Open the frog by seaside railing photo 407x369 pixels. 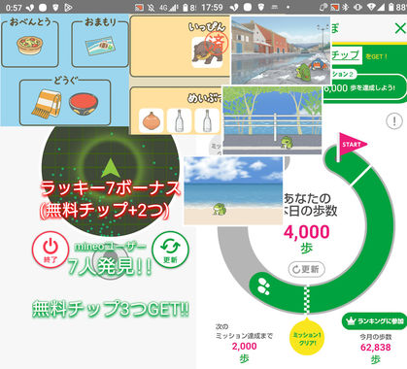(272, 119)
